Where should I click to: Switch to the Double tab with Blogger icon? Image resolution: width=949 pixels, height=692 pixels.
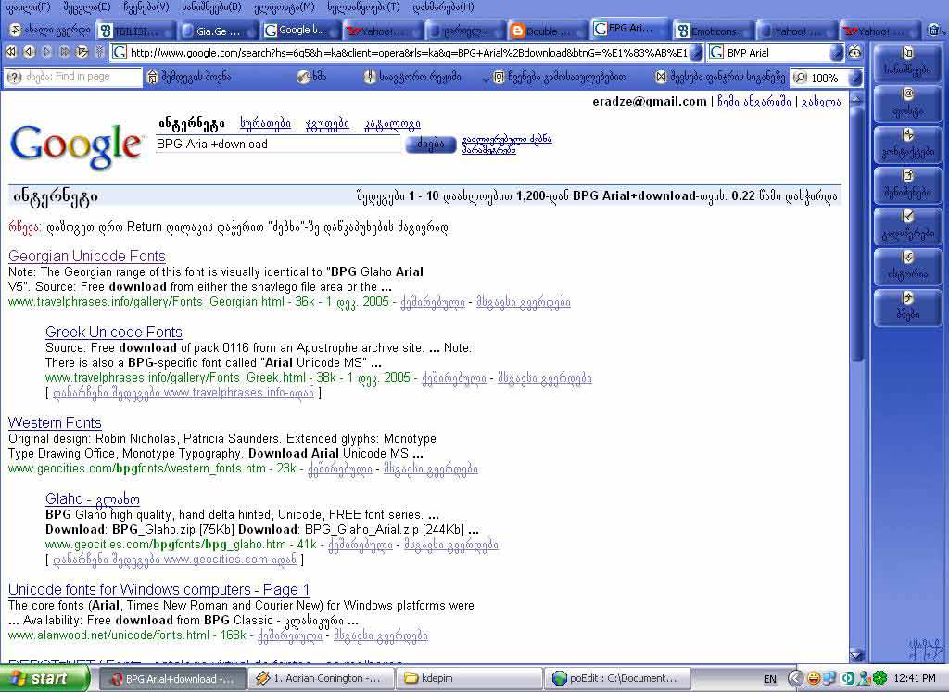tap(547, 31)
